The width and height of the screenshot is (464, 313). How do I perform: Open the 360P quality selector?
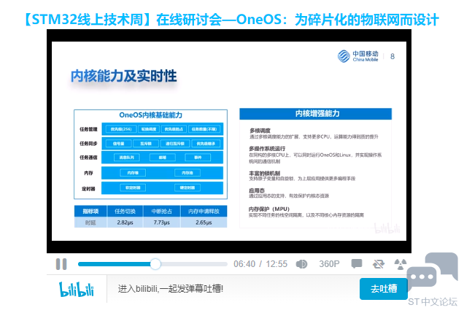pos(329,264)
